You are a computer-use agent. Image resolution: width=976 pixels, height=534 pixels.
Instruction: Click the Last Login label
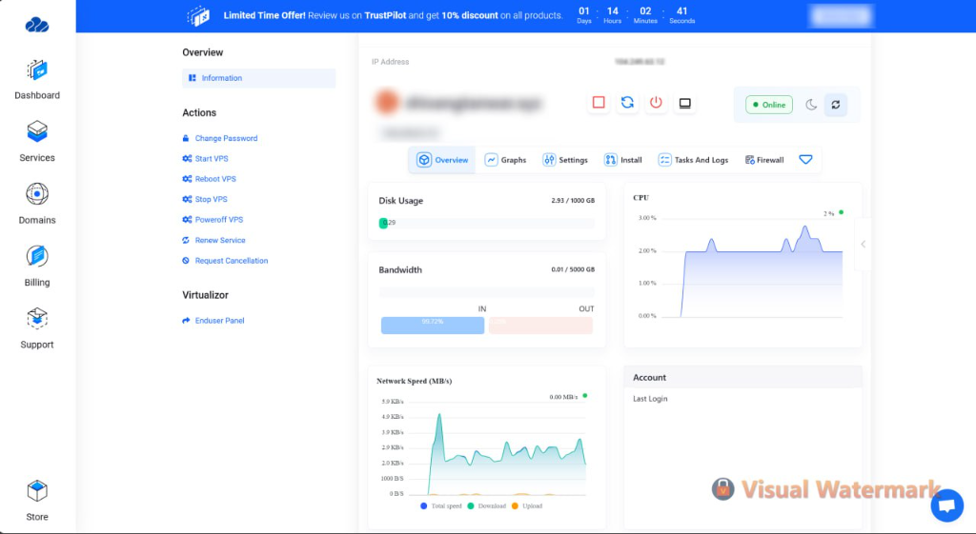(650, 399)
